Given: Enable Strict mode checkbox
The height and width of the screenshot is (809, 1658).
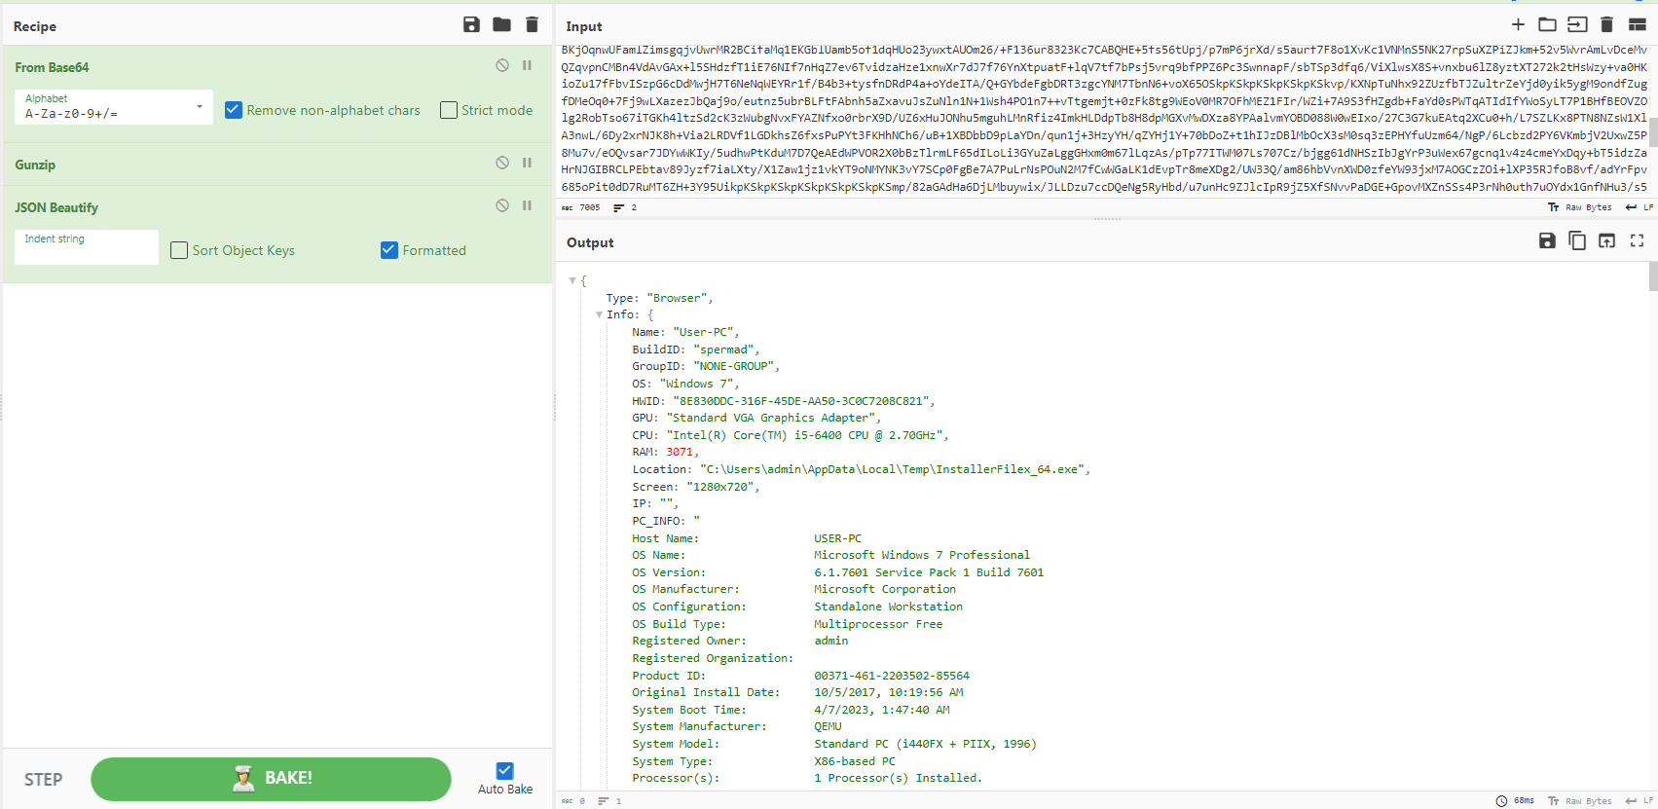Looking at the screenshot, I should pyautogui.click(x=449, y=110).
